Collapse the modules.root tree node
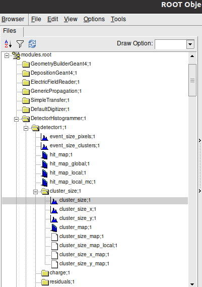 click(x=7, y=55)
